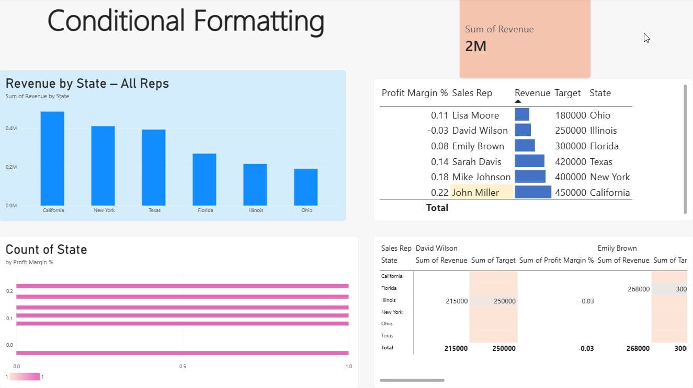Sort by Profit Margin % column header
The image size is (693, 388).
point(415,93)
